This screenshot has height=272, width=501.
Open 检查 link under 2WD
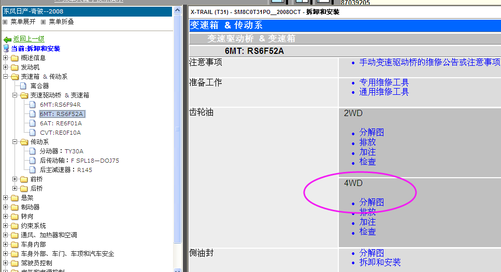pyautogui.click(x=367, y=162)
